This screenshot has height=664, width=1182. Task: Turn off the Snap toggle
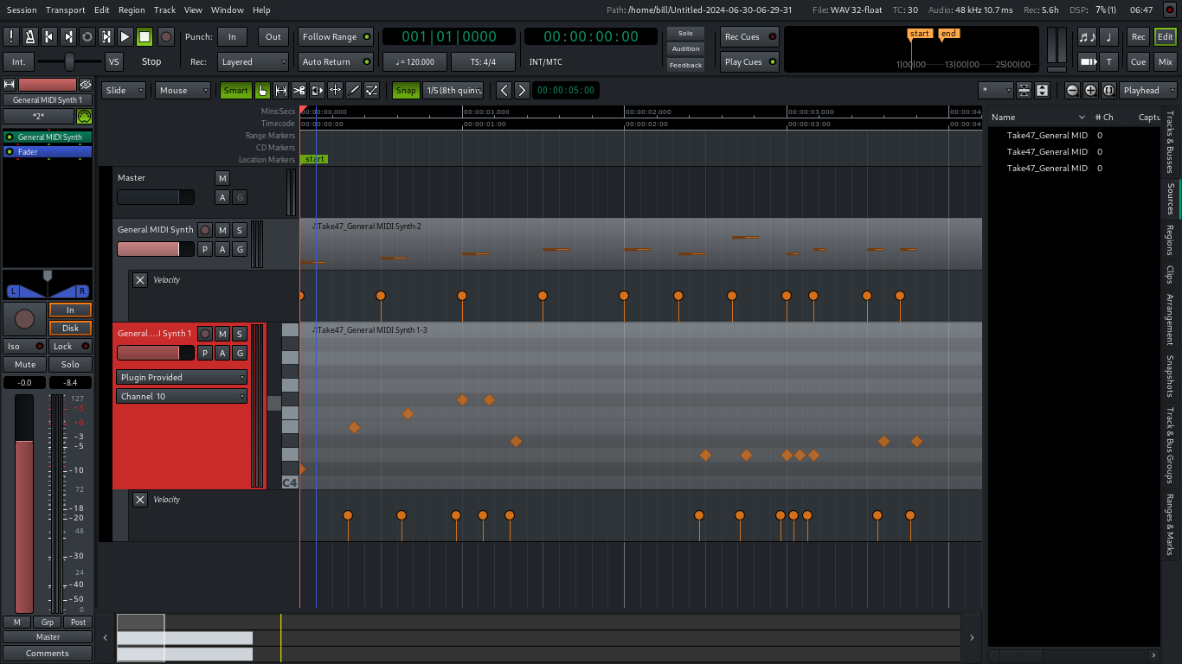(405, 90)
